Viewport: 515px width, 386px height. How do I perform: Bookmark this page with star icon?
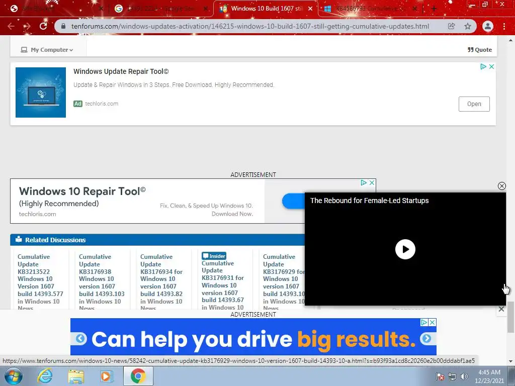tap(468, 26)
